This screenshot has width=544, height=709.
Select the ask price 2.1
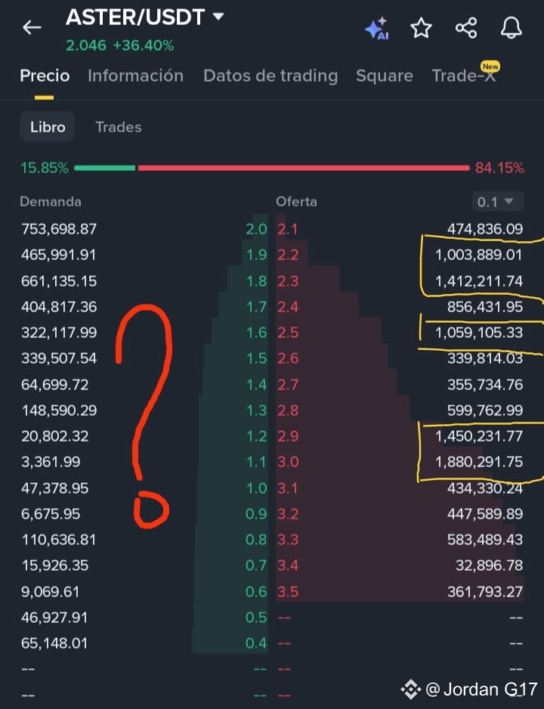coord(287,229)
